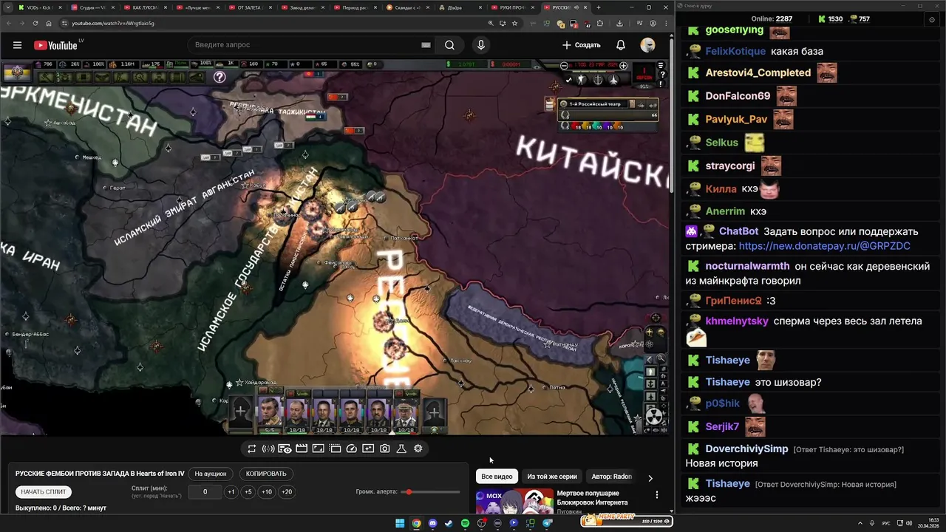The width and height of the screenshot is (946, 532).
Task: Click the НАЧАТЬ СПЛИТ button
Action: (44, 492)
